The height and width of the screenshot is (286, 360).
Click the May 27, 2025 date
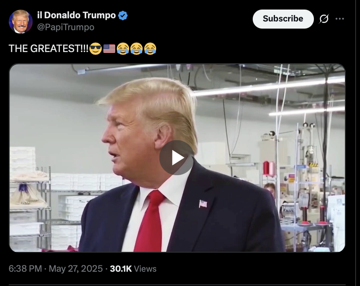point(76,269)
